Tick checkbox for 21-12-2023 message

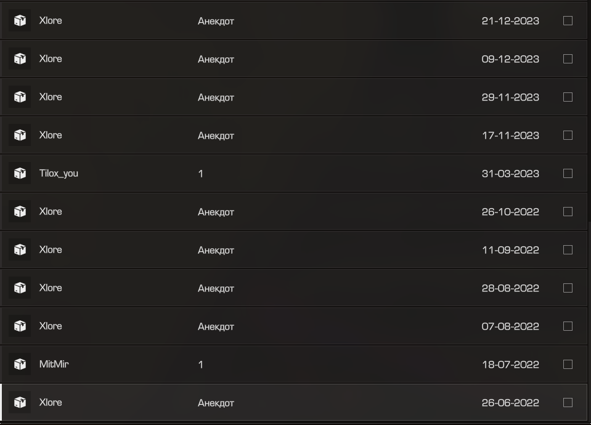click(568, 20)
